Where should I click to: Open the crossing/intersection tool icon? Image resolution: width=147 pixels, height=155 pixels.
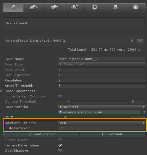click(54, 7)
